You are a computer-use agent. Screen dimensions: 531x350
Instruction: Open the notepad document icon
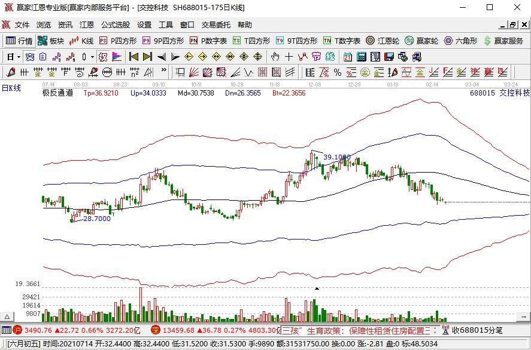click(375, 57)
